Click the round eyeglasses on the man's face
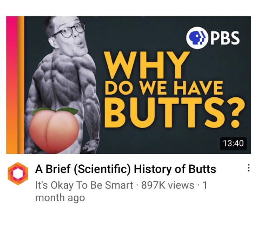258x226 pixels. 69,30
